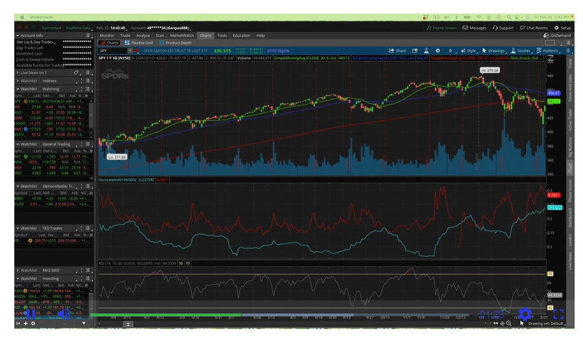
Task: Click the Messages envelope icon
Action: (x=465, y=28)
